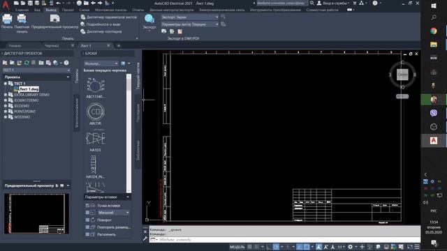
Task: Click the ViewCube Сверху face
Action: click(x=402, y=75)
